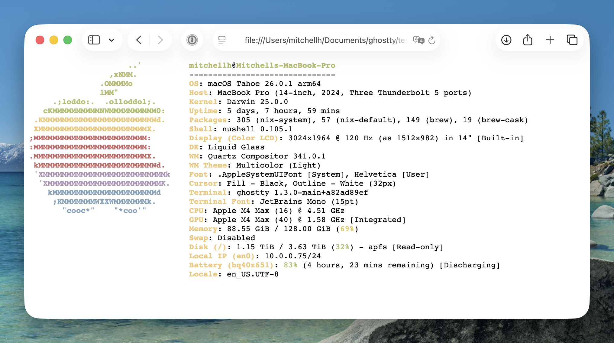Open the page reader menu icon
The height and width of the screenshot is (343, 614).
[222, 40]
